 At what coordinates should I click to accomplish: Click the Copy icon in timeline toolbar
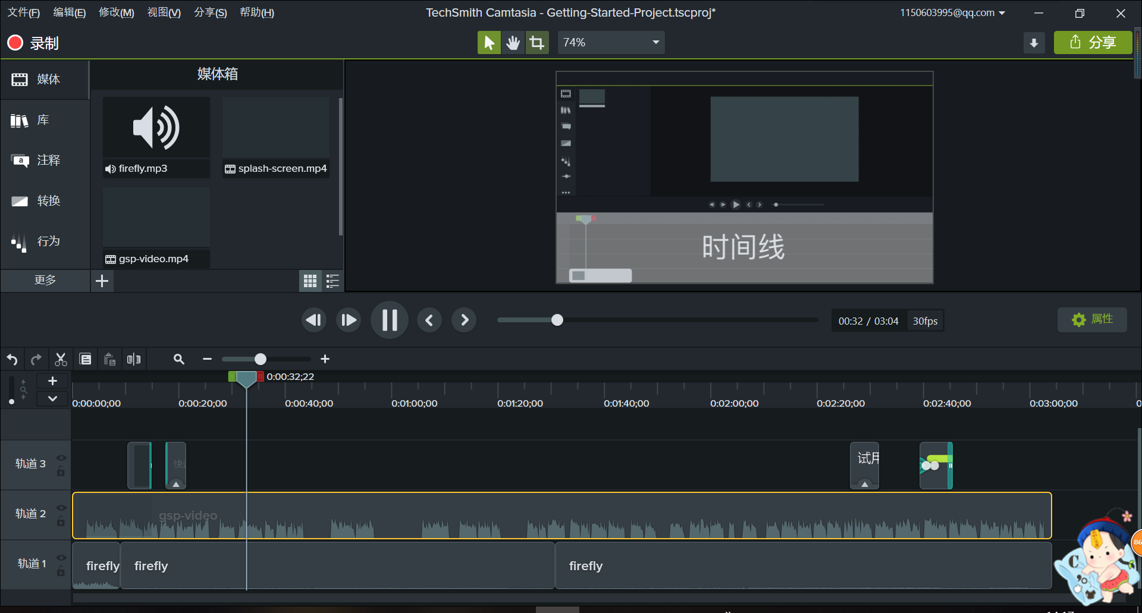pos(86,359)
